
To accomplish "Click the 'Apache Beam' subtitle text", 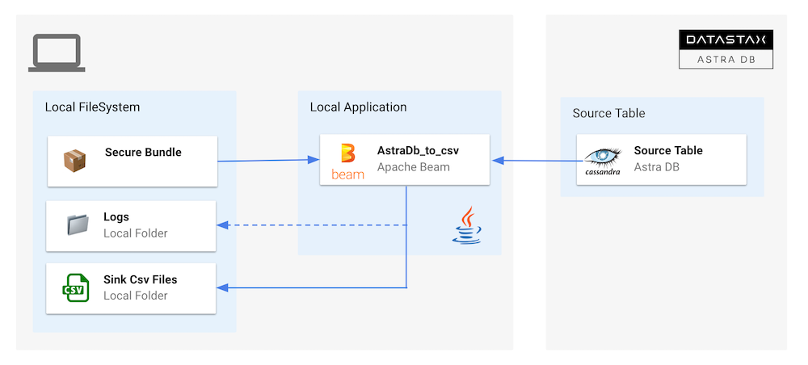I will click(x=413, y=167).
